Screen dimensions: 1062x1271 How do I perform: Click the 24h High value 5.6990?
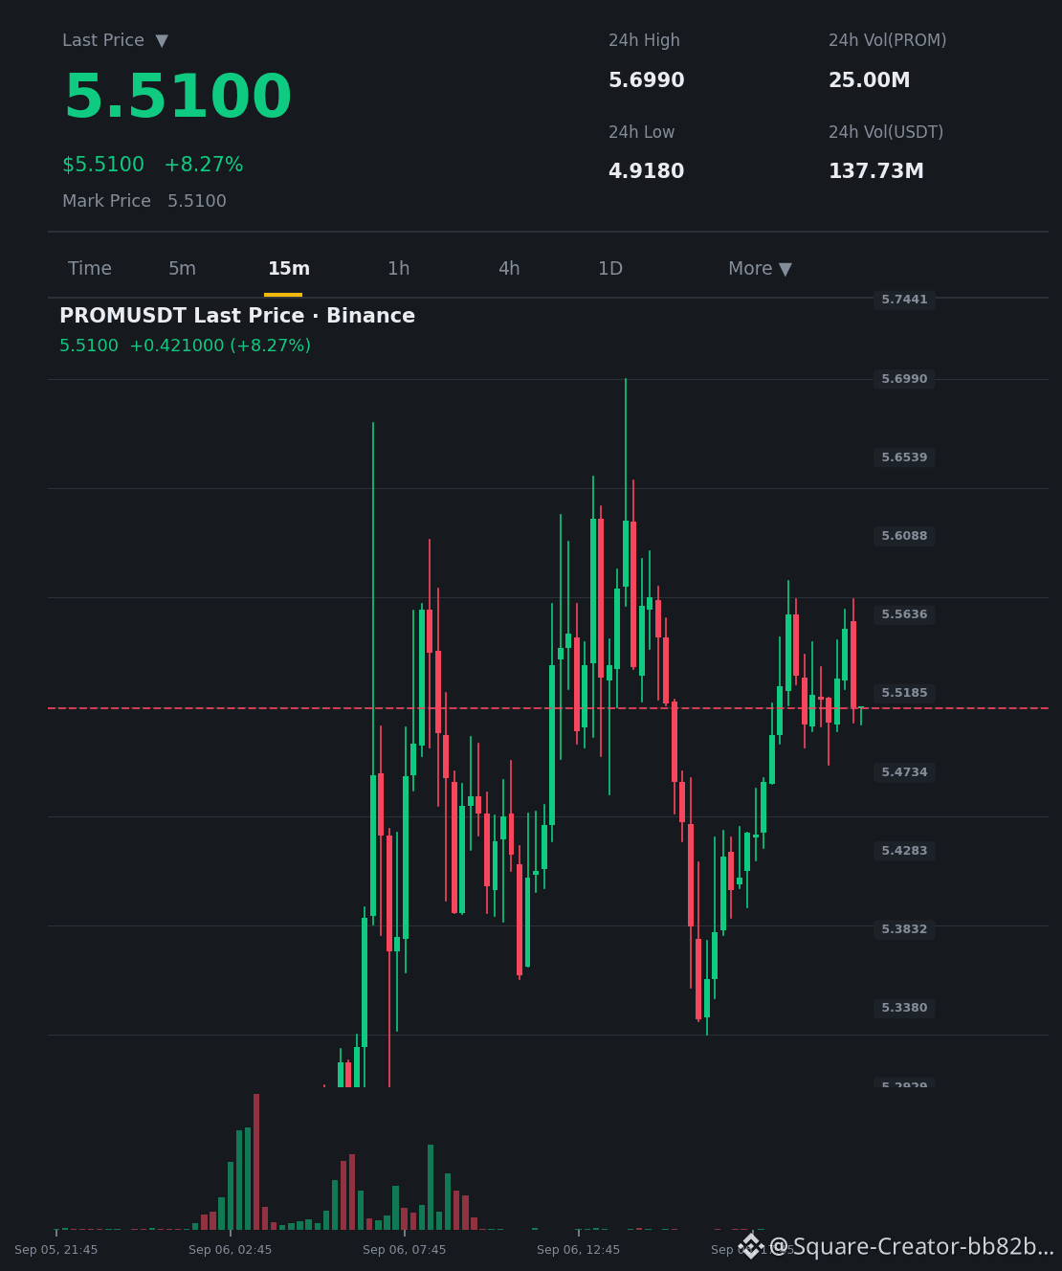[x=647, y=80]
